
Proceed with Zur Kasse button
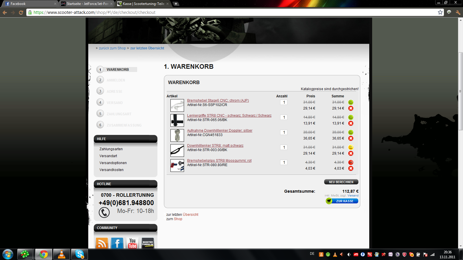click(x=342, y=201)
